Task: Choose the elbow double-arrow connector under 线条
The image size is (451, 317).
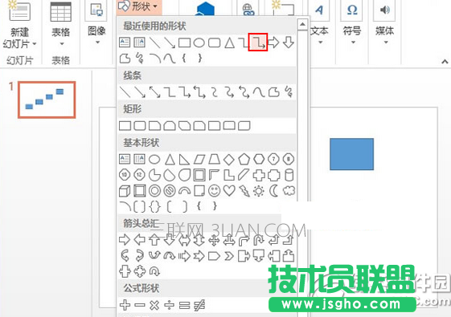Action: point(199,91)
